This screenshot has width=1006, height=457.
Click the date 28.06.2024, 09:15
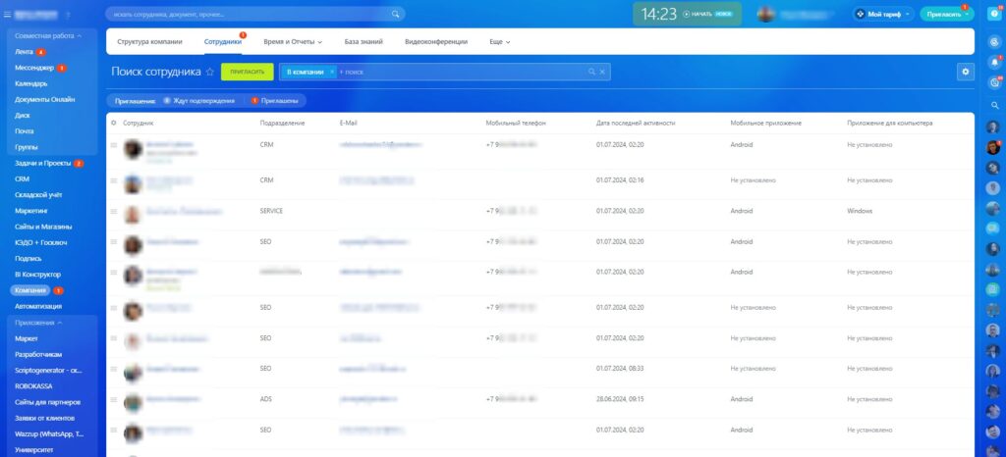pos(620,399)
